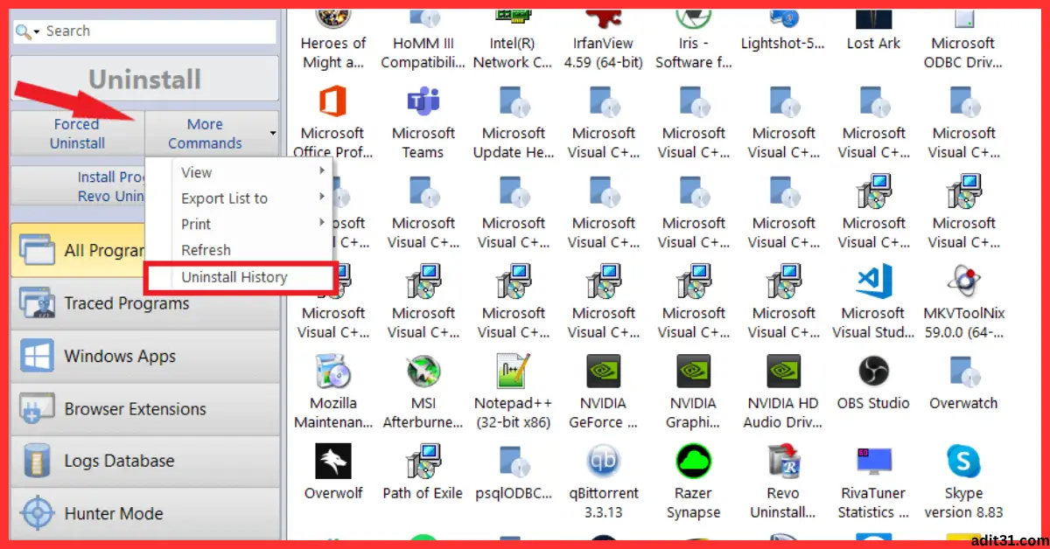Expand the View submenu
The height and width of the screenshot is (549, 1050).
tap(240, 172)
